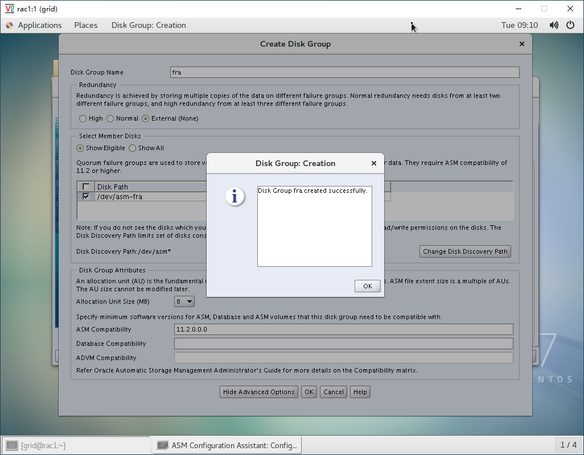Select External (None) redundancy option
The height and width of the screenshot is (455, 584).
click(x=145, y=119)
